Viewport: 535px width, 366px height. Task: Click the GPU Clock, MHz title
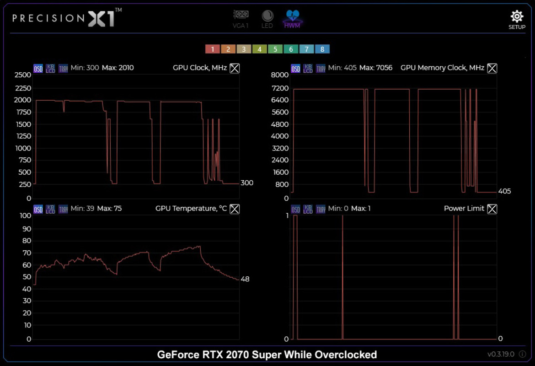click(x=200, y=68)
